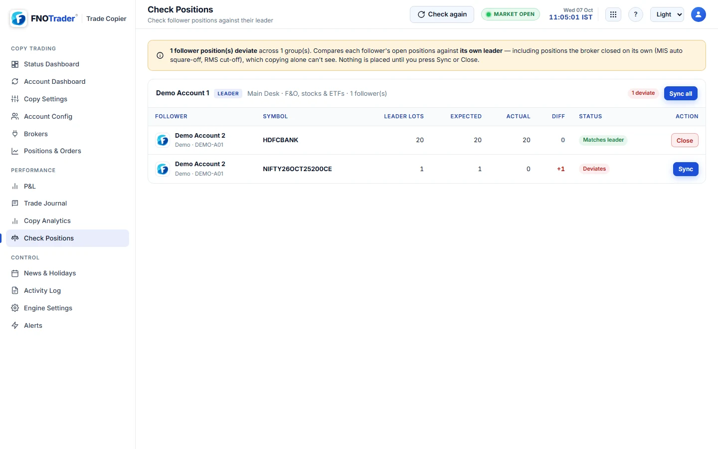This screenshot has height=449, width=718.
Task: Click the Activity Log document icon
Action: pos(15,290)
